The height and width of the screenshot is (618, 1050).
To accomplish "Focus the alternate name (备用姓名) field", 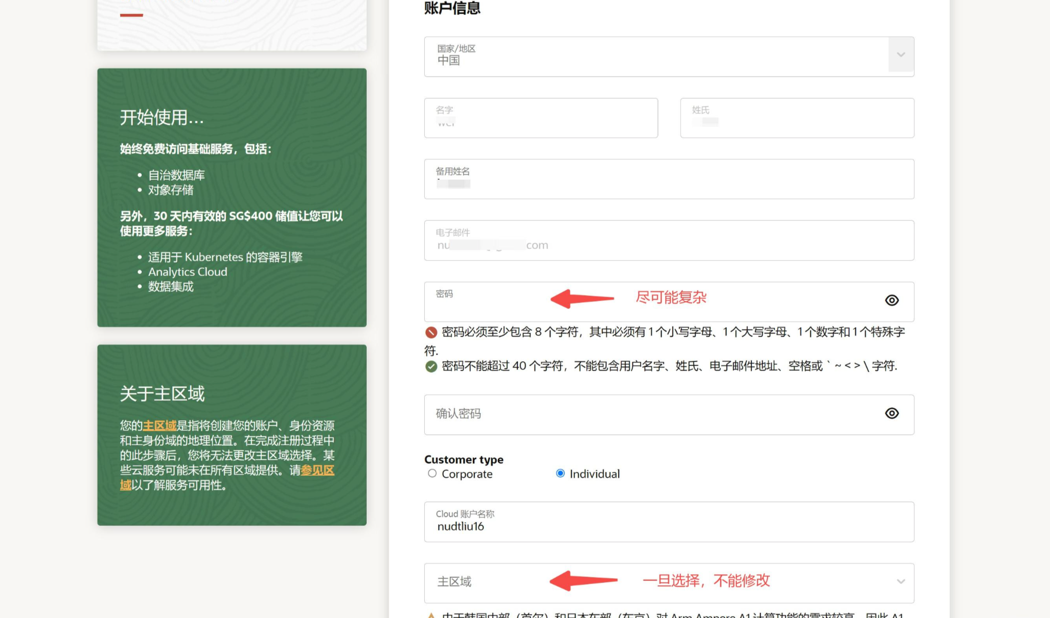I will (x=669, y=179).
